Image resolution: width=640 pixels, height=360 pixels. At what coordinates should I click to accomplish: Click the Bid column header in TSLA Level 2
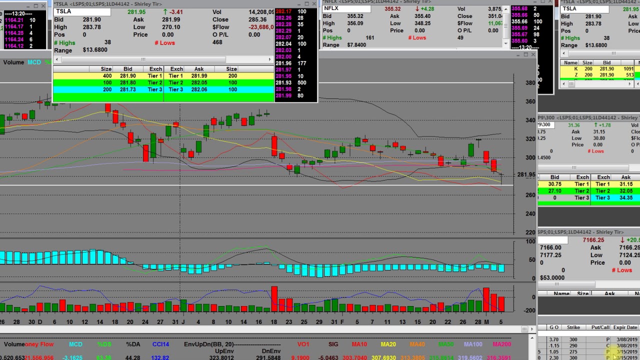click(x=127, y=69)
